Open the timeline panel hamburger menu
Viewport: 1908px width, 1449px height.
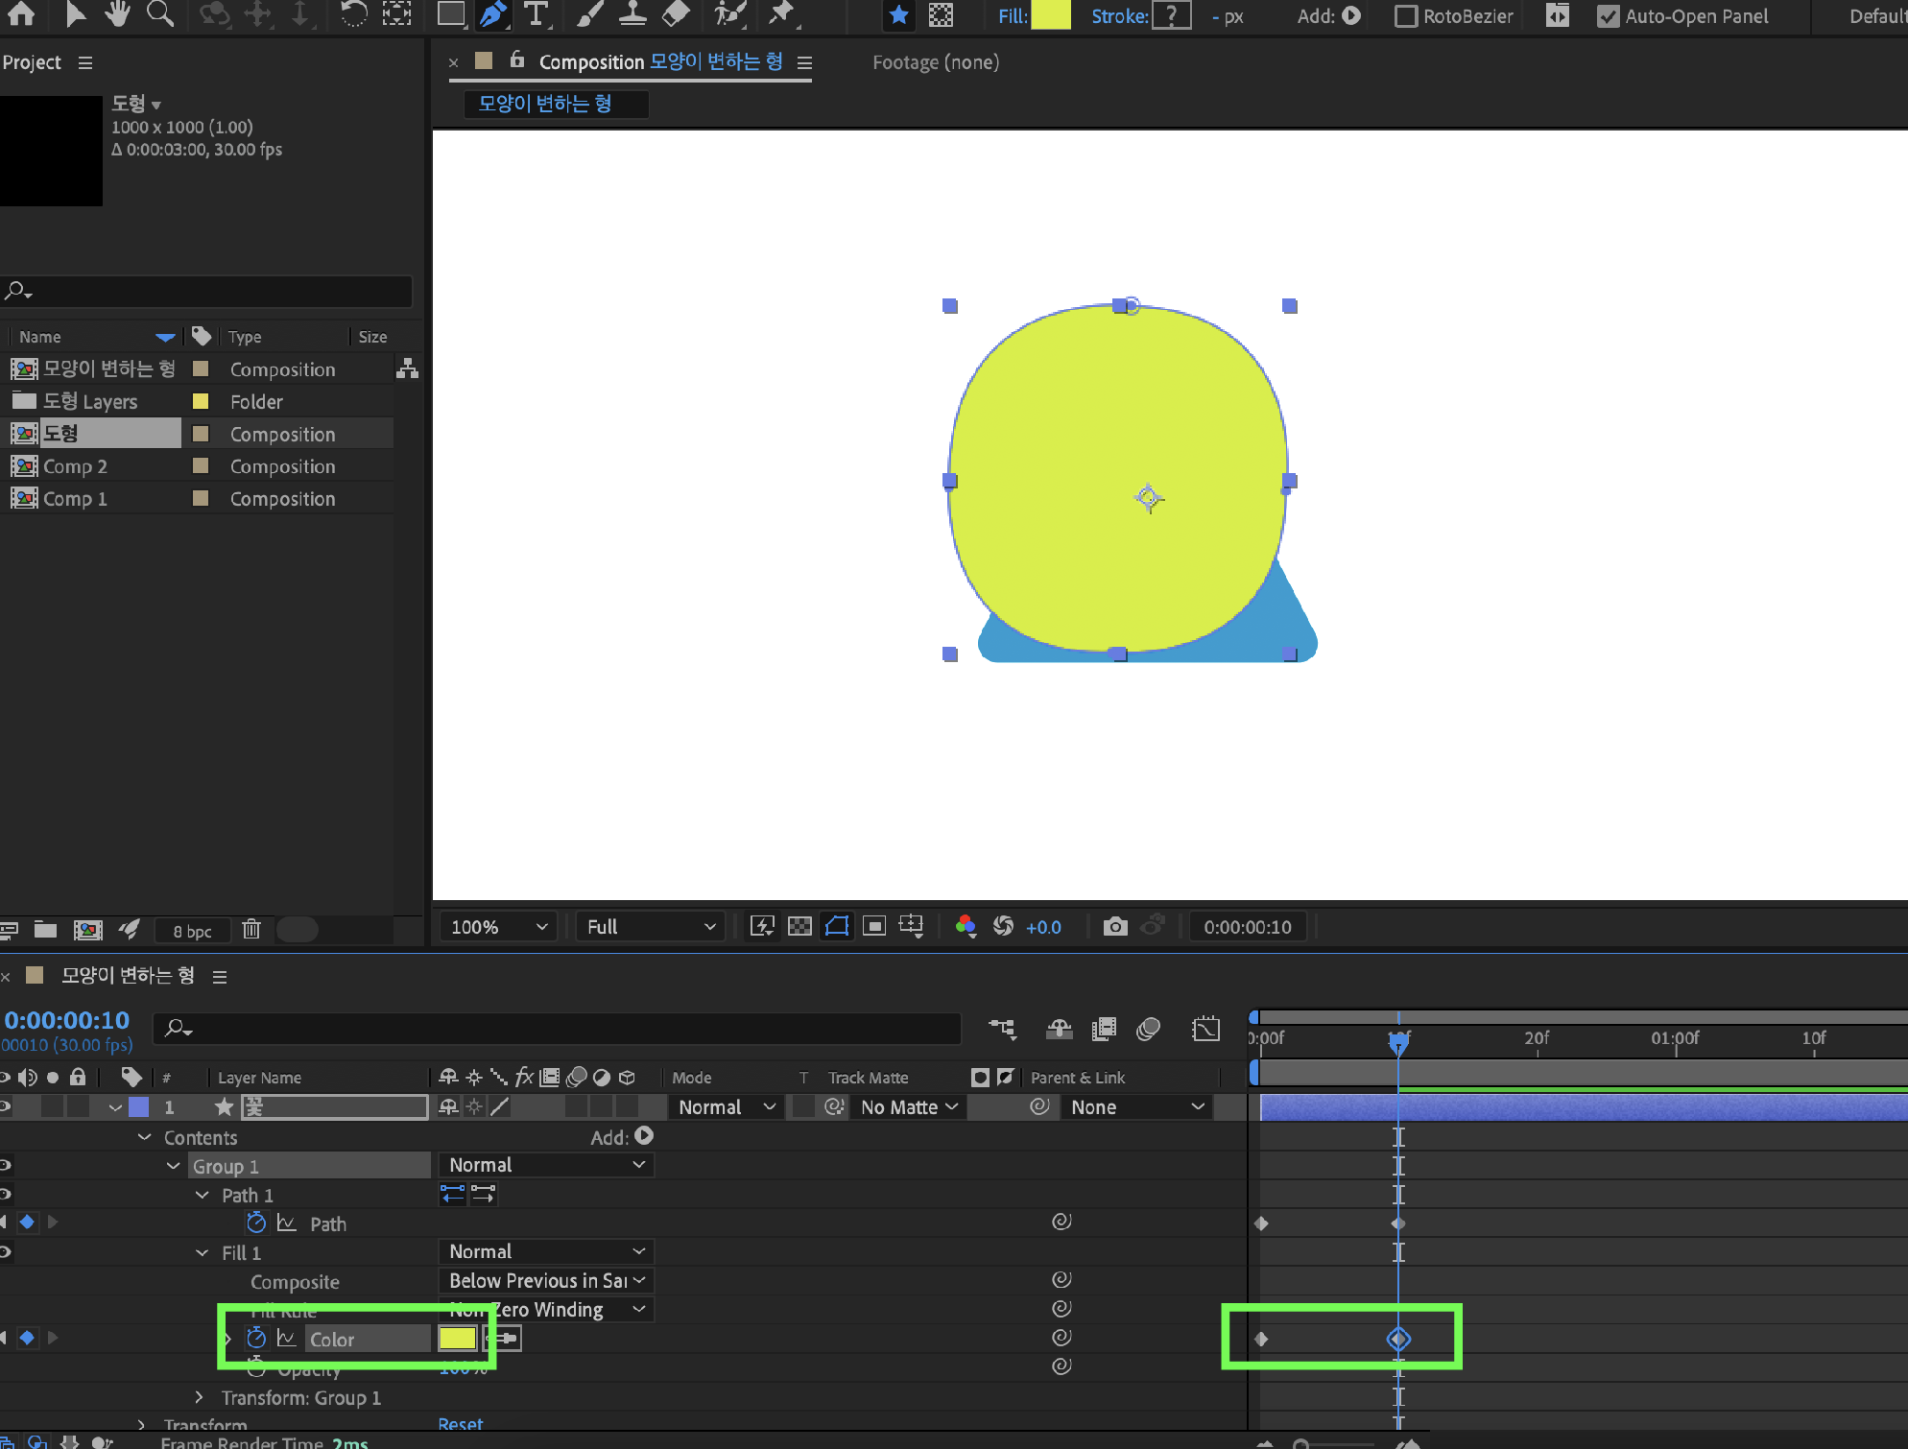coord(220,976)
